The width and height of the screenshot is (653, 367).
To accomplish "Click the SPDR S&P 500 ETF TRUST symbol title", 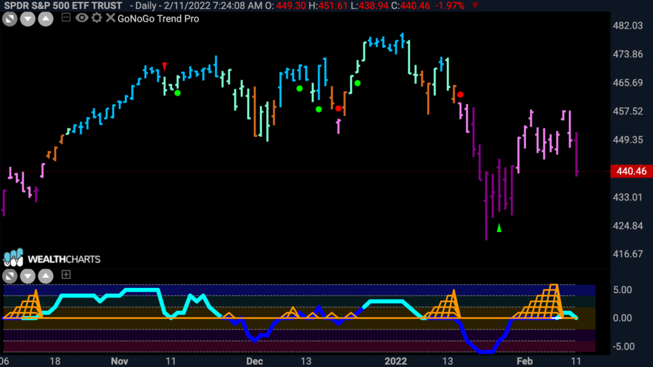I will 63,5.
